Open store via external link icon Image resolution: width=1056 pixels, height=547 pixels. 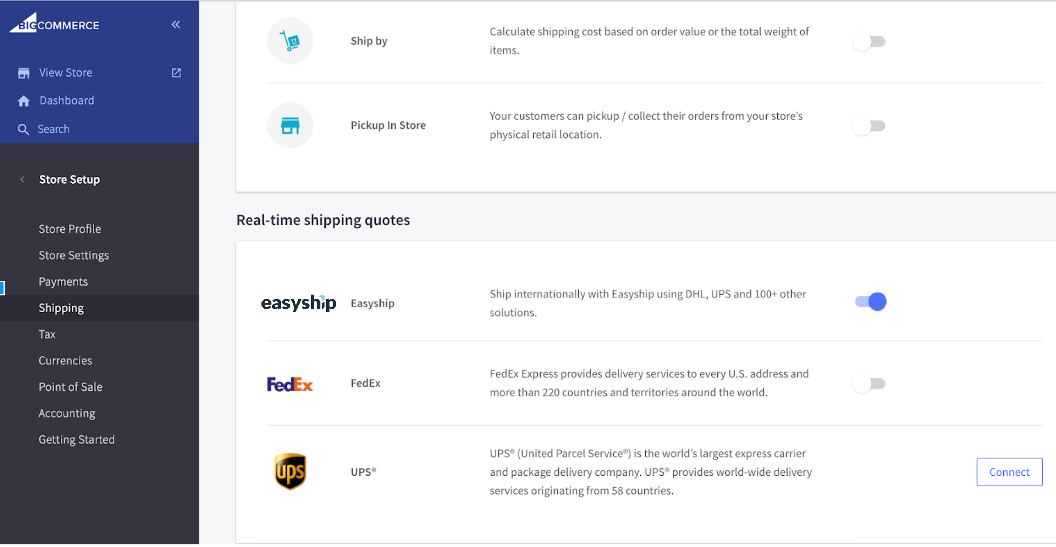pos(176,73)
